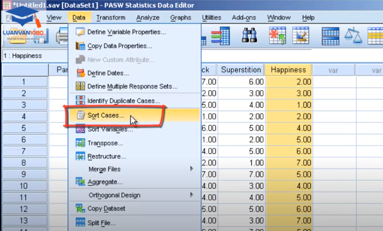Click the Weight Cases scales icon
The height and width of the screenshot is (231, 383).
point(353,36)
